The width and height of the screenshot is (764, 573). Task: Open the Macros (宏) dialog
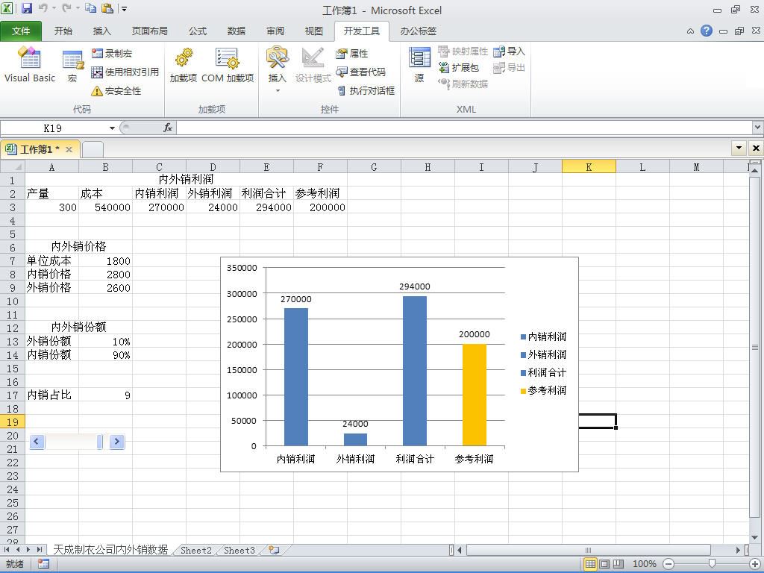72,66
